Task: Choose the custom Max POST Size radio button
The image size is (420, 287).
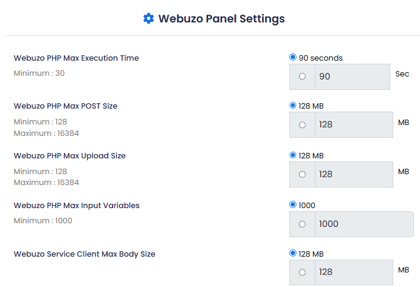Action: pyautogui.click(x=302, y=125)
